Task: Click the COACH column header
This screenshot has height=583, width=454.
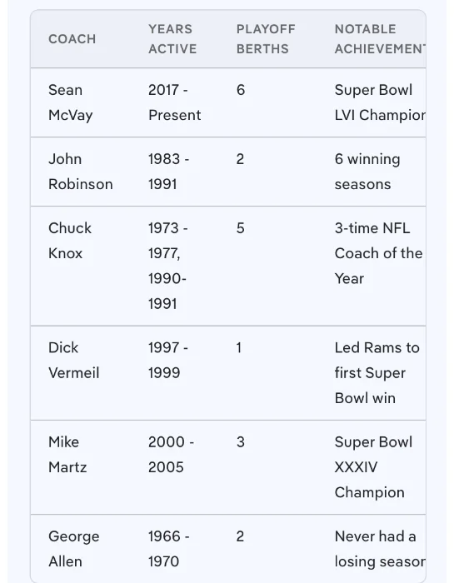Action: pos(72,39)
